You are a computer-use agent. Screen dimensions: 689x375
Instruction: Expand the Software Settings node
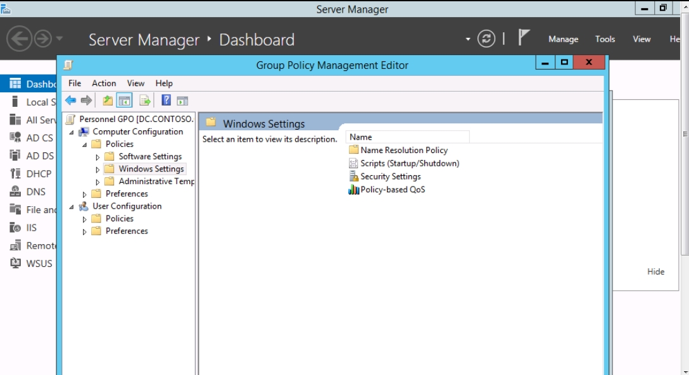click(x=98, y=157)
